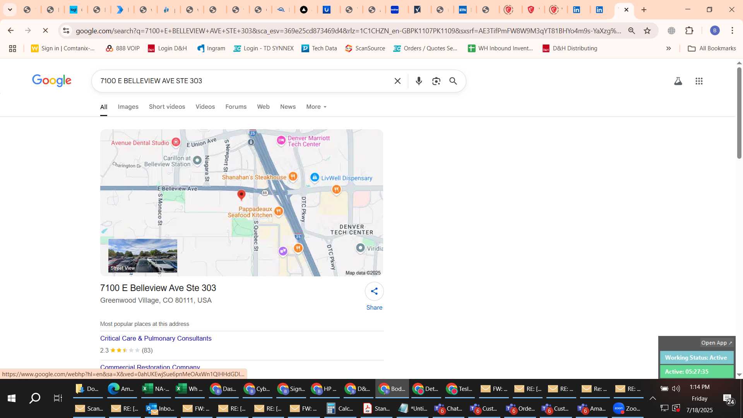This screenshot has width=743, height=418.
Task: Open volume control in system tray
Action: 676,388
